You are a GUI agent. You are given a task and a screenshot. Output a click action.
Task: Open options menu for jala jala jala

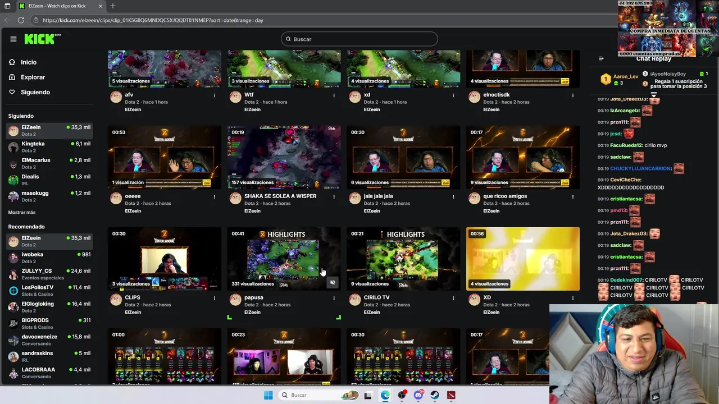tap(453, 197)
